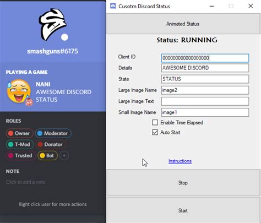Click the Trusted role pink dot
This screenshot has width=261, height=223.
click(x=10, y=156)
